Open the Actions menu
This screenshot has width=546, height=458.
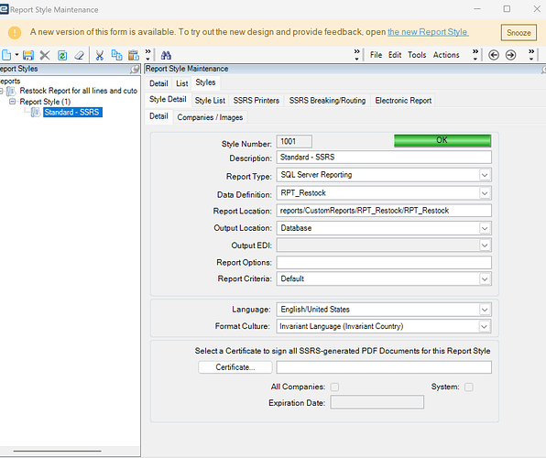[446, 55]
